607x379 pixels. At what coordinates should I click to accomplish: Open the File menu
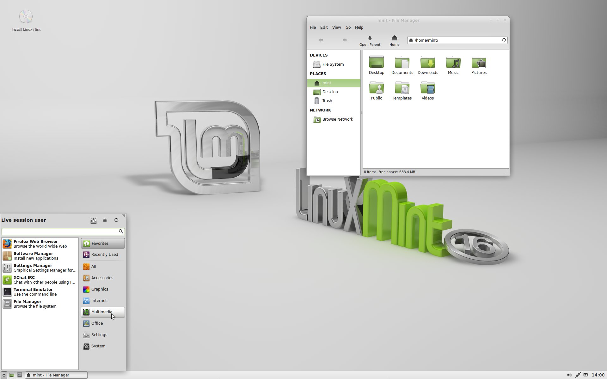tap(313, 27)
